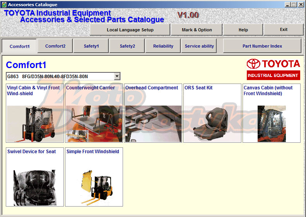The height and width of the screenshot is (217, 306).
Task: Open the Service ability tab
Action: pyautogui.click(x=199, y=46)
